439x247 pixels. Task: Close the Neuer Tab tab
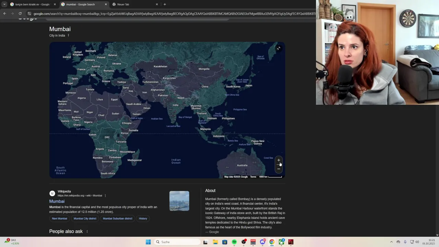[157, 4]
